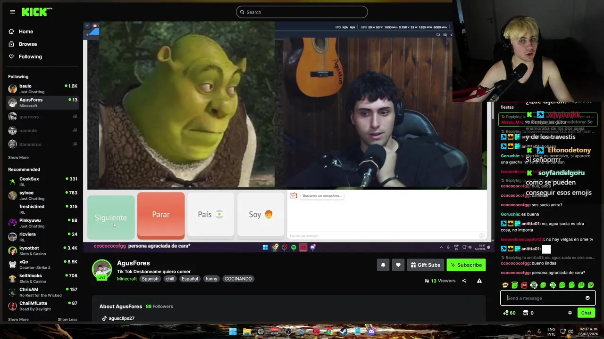This screenshot has height=339, width=604.
Task: Open the TikTok agusclips27 link
Action: [118, 318]
